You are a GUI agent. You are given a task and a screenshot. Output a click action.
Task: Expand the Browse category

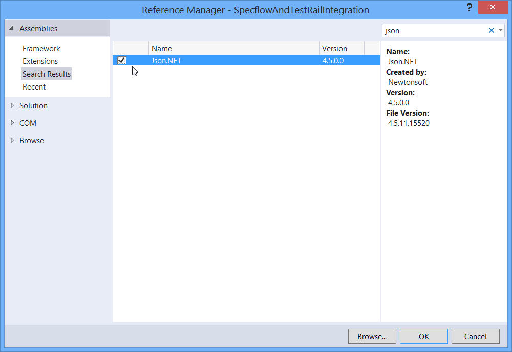[x=12, y=141]
